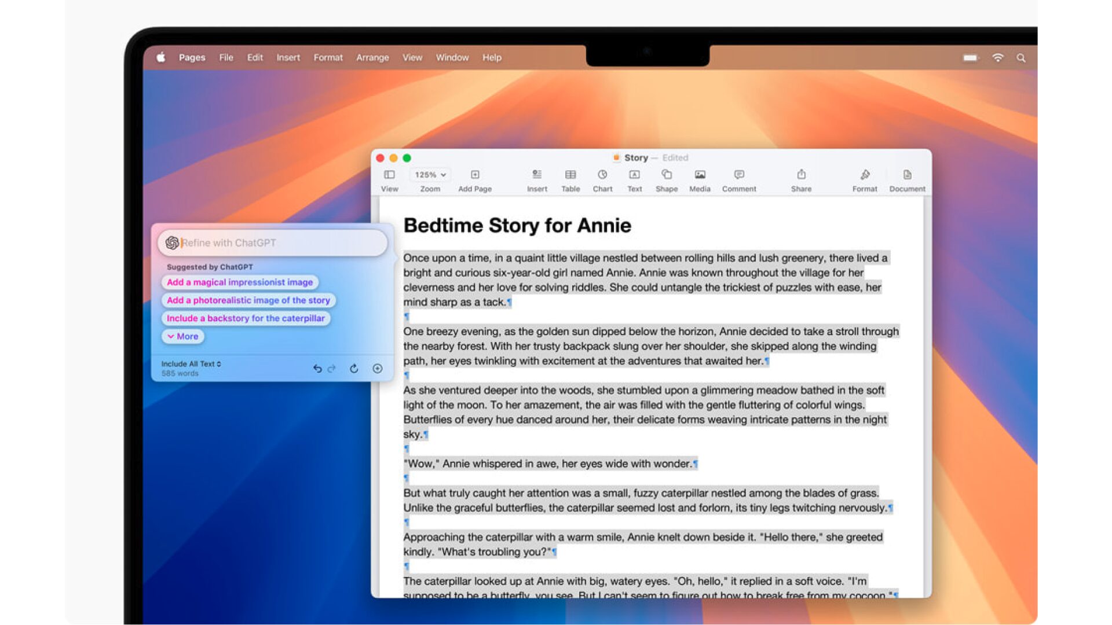Open the Chart toolbar icon
This screenshot has height=625, width=1112.
602,175
